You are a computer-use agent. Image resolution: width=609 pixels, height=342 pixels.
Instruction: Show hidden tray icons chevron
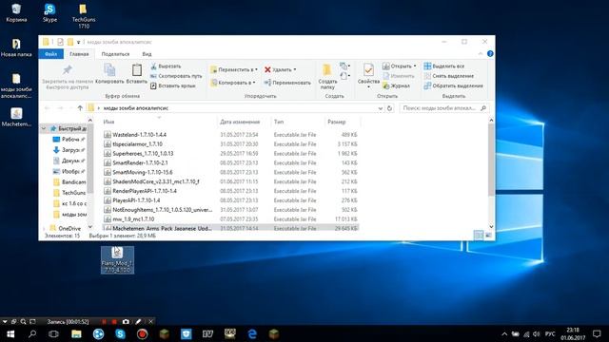tap(504, 333)
